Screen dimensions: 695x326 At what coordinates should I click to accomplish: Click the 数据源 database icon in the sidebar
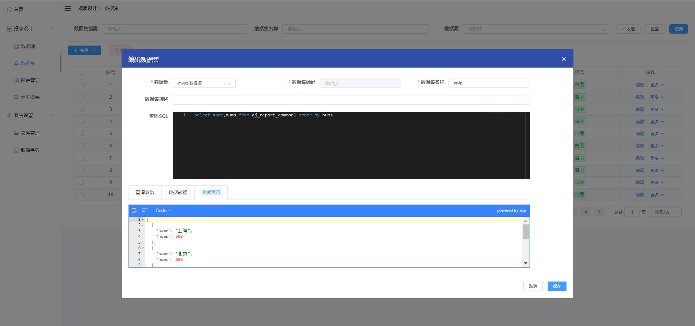pos(16,46)
